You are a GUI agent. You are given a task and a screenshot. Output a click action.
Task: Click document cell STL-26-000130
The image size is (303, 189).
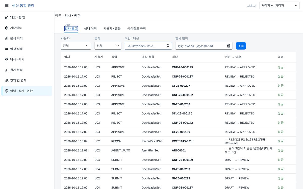coord(182,114)
